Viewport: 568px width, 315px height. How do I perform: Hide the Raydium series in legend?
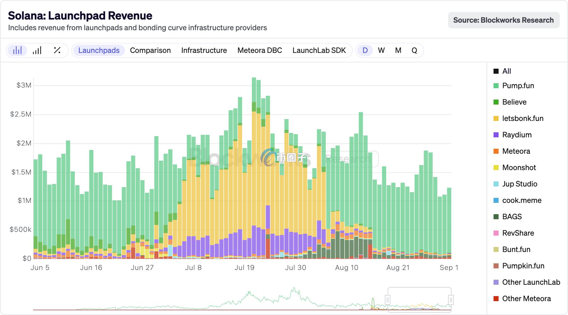tap(517, 135)
